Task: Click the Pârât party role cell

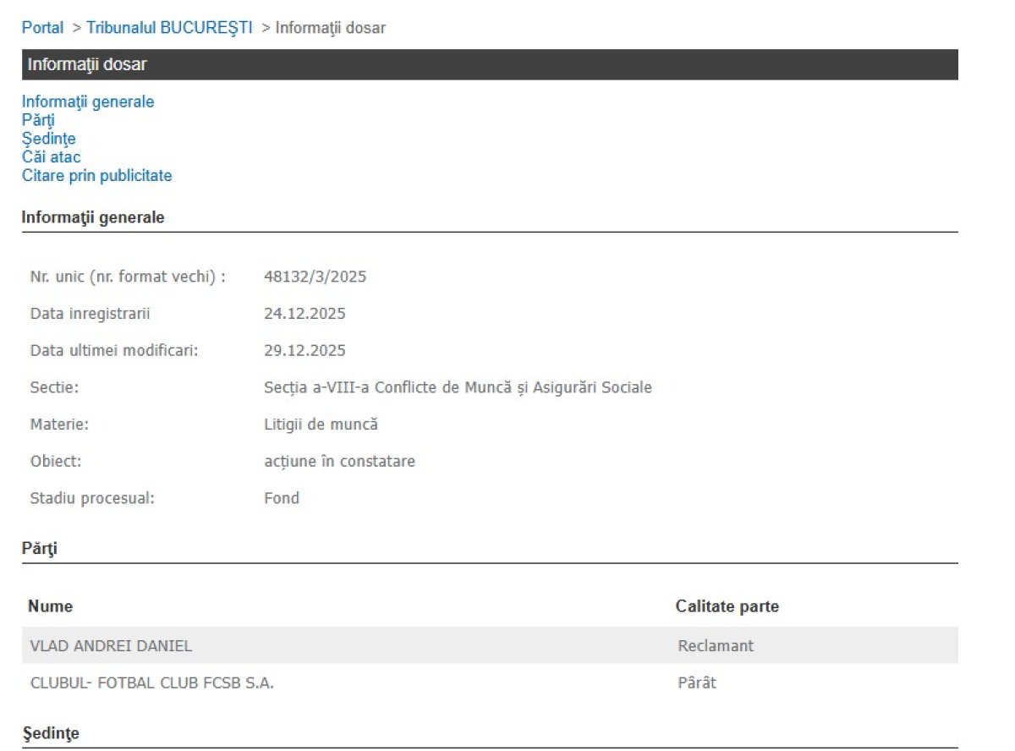Action: [x=696, y=682]
